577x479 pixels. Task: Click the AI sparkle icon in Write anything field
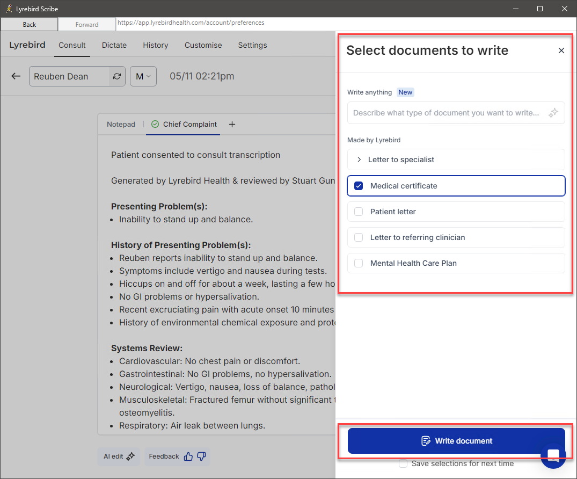553,113
